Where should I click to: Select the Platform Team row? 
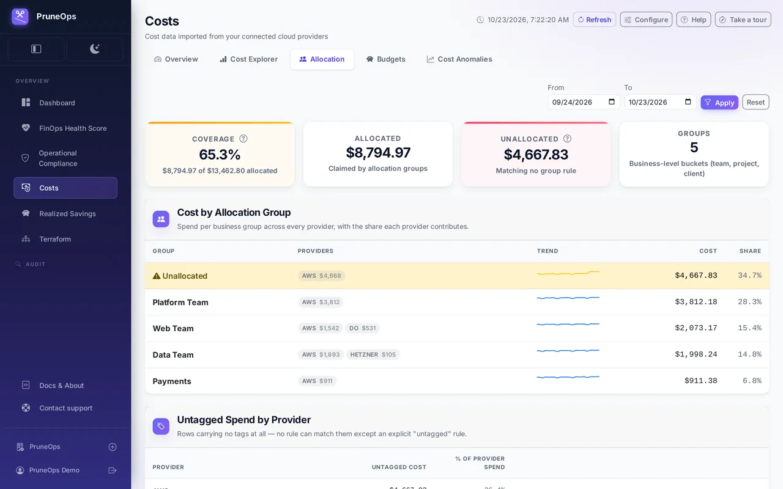pos(457,302)
